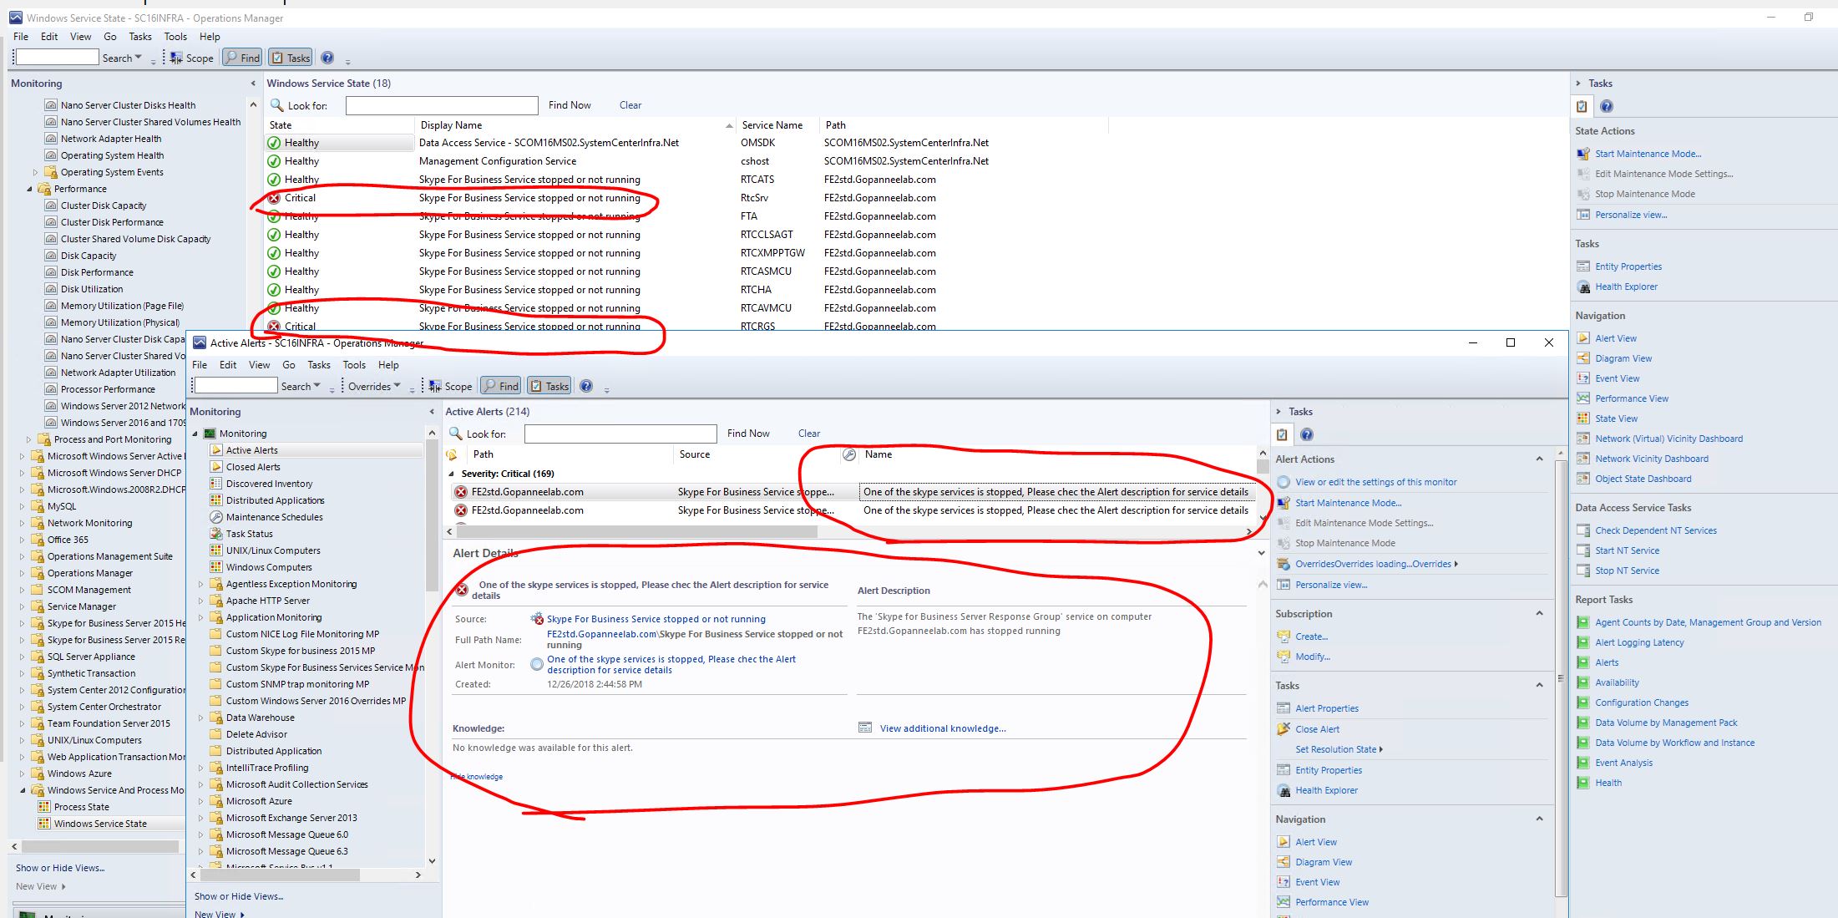Click the help question mark icon in top toolbar
1838x918 pixels.
pyautogui.click(x=327, y=58)
